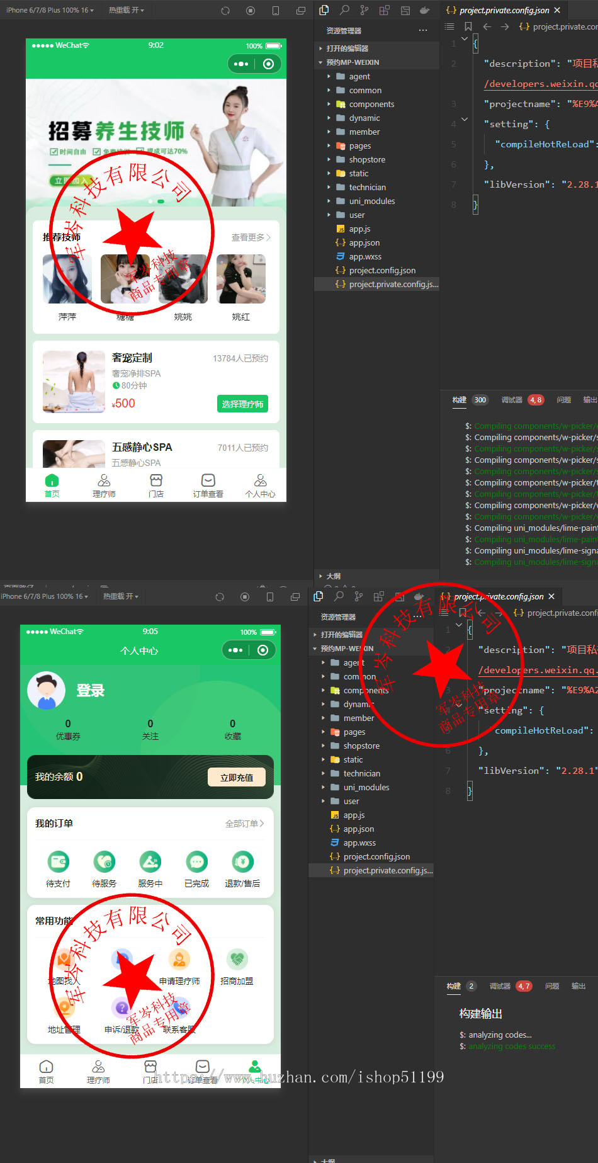Screen dimensions: 598x1163
Task: Click the Docker whale icon in upper activity bar
Action: point(425,10)
